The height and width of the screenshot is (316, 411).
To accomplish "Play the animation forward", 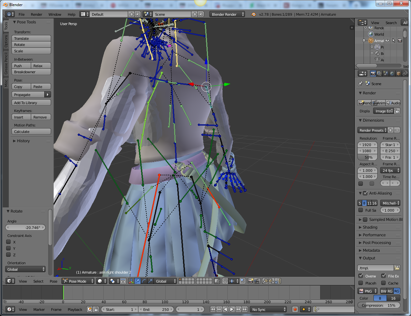I will click(232, 309).
